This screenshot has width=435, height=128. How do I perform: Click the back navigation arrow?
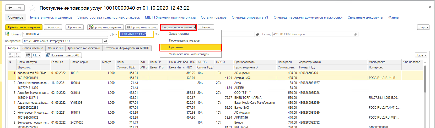[x=10, y=8]
